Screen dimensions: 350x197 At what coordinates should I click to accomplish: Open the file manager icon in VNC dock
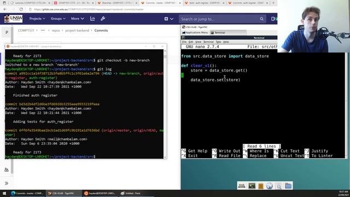(x=261, y=186)
